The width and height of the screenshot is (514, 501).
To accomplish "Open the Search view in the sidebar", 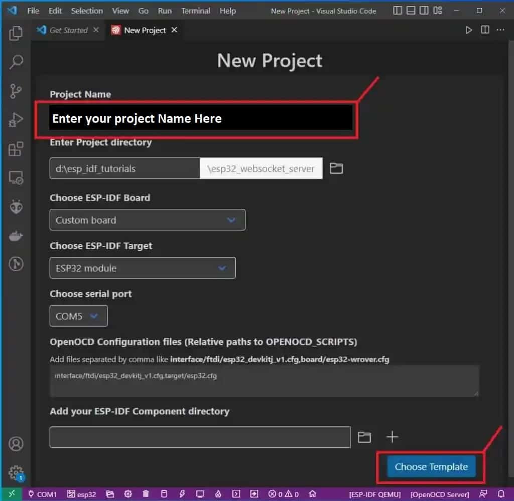I will (17, 62).
